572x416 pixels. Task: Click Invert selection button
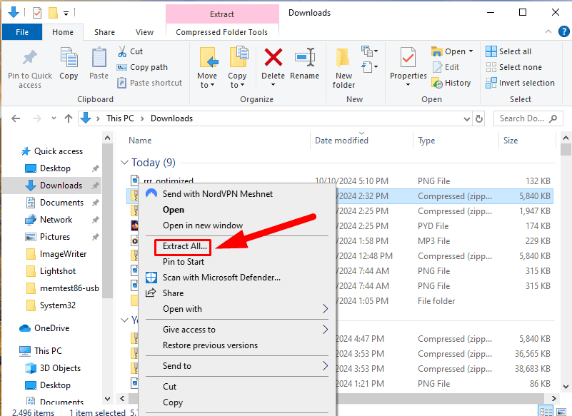tap(520, 83)
